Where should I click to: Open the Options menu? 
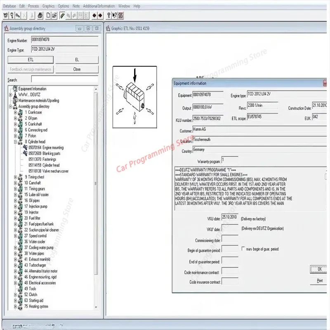(x=64, y=6)
